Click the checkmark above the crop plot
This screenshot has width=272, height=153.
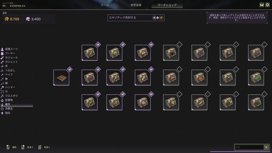(x=70, y=69)
